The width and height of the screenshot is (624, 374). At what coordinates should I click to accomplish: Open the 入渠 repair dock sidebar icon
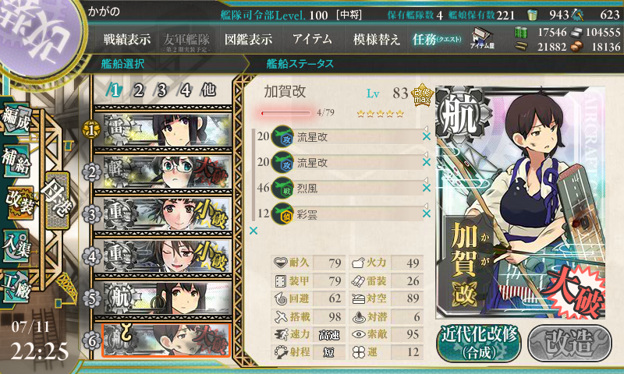point(16,245)
